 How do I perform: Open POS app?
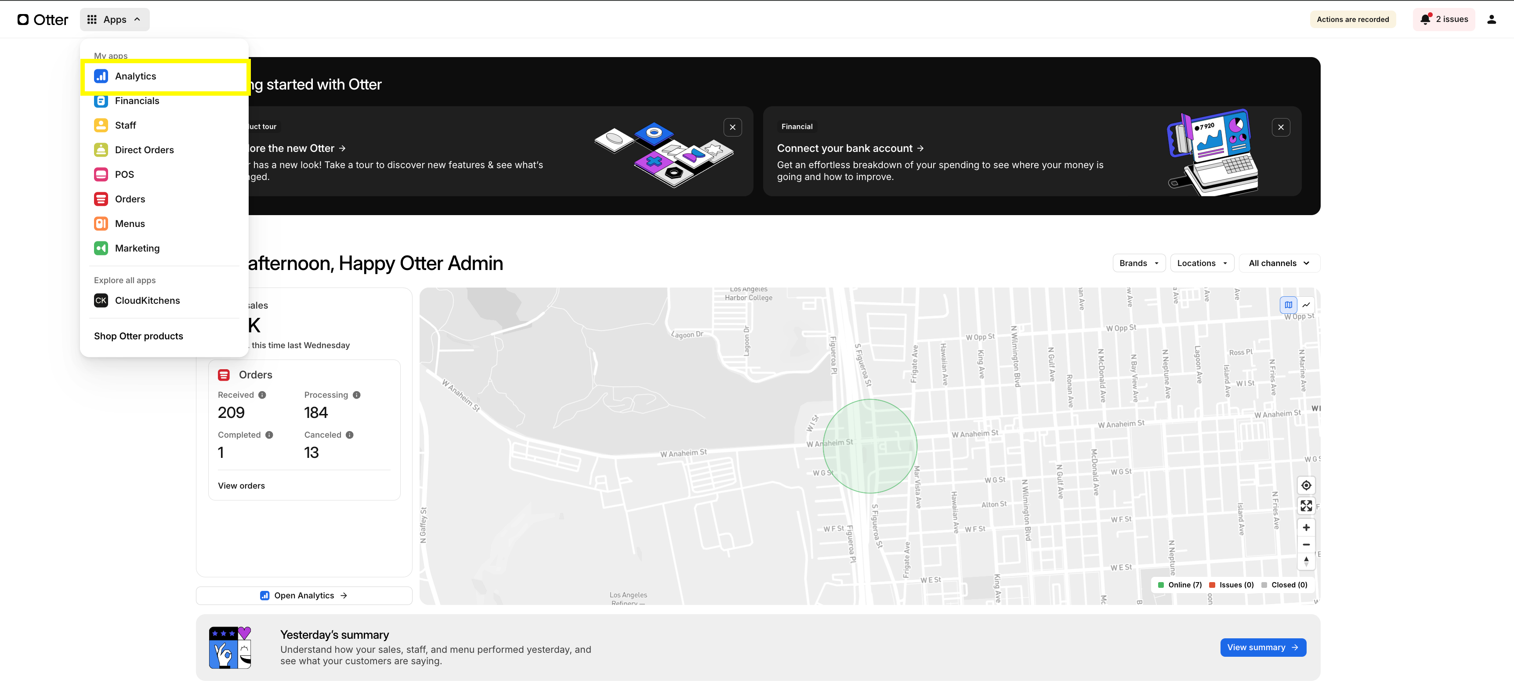pos(165,175)
